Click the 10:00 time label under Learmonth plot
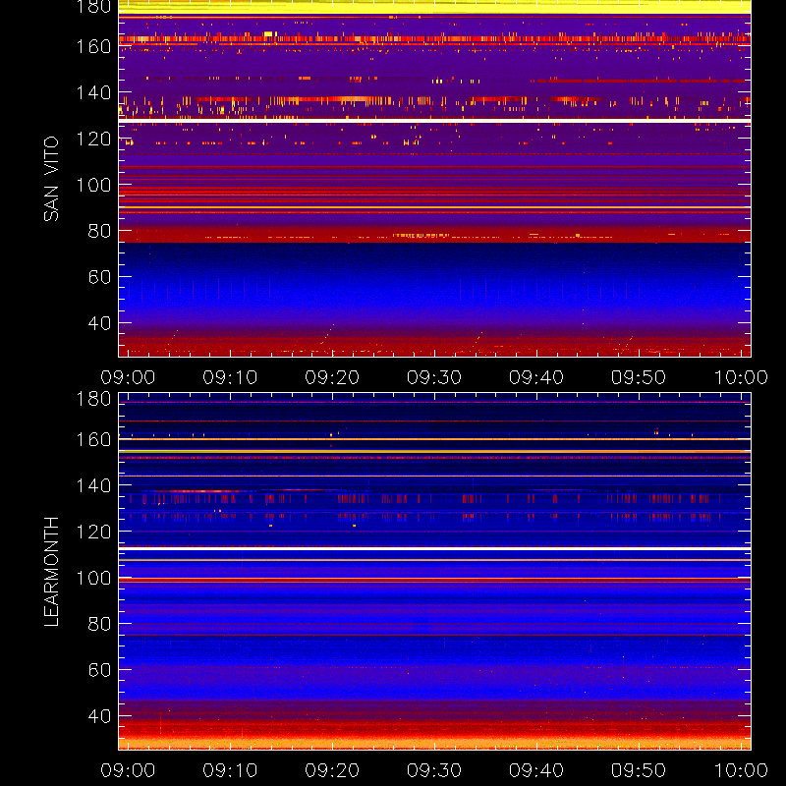This screenshot has height=786, width=786. [x=741, y=770]
